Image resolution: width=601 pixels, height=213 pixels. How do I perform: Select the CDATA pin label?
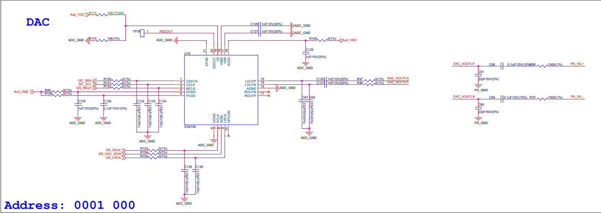click(x=192, y=81)
